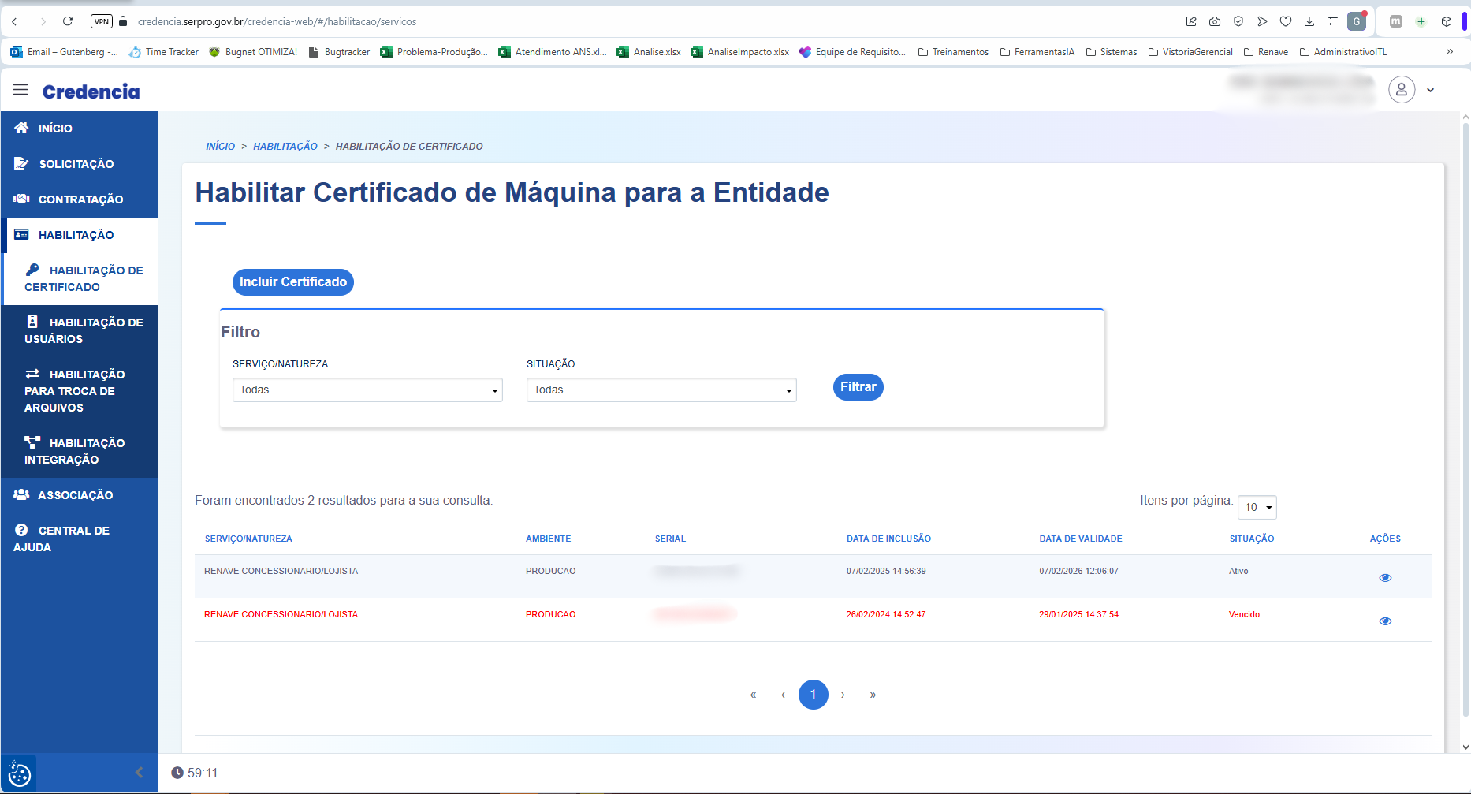The height and width of the screenshot is (794, 1471).
Task: Go to INÍCIO in the sidebar
Action: 80,129
